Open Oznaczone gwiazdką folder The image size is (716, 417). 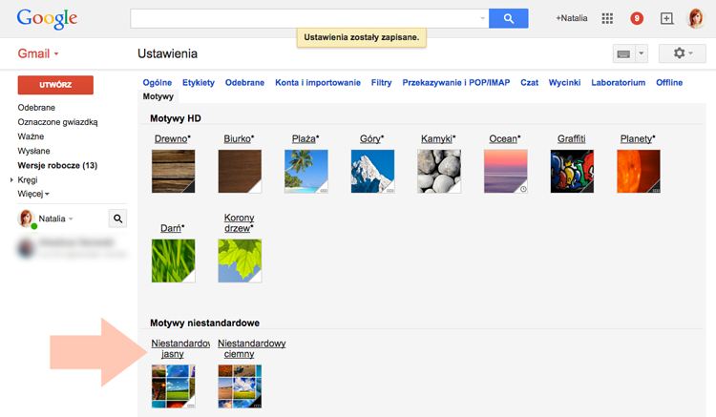coord(57,122)
